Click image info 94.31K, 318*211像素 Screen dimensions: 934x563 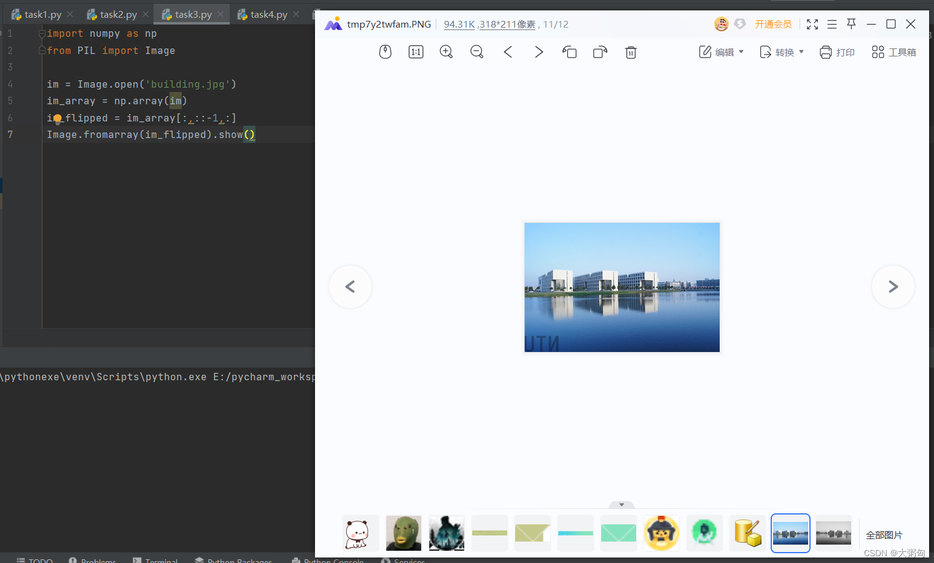pos(489,25)
